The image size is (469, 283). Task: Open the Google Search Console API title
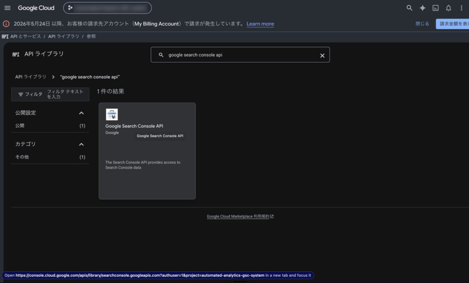[x=134, y=126]
